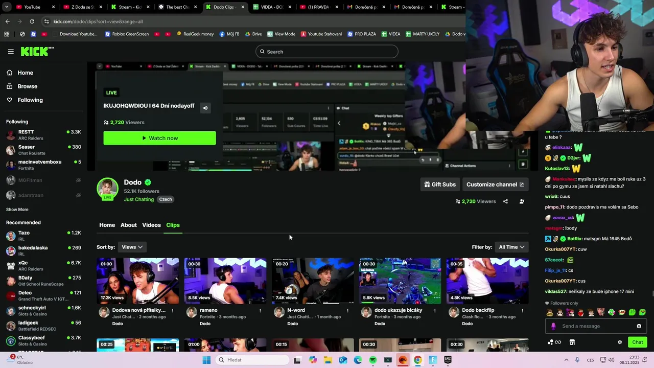Open options menu for 'N-word' clip
Viewport: 654px width, 368px height.
[x=347, y=310]
